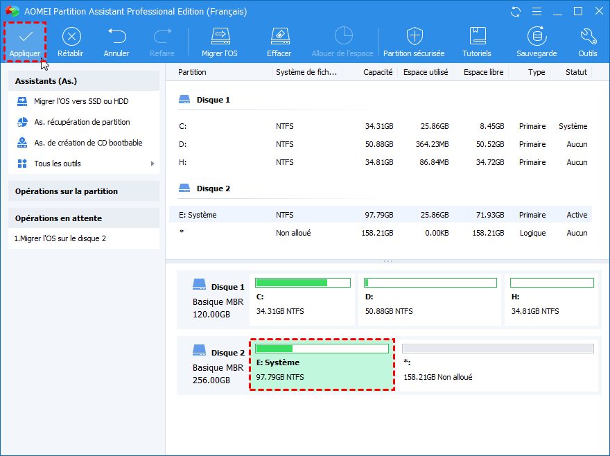
Task: Click the Rétablir discard icon
Action: [71, 37]
